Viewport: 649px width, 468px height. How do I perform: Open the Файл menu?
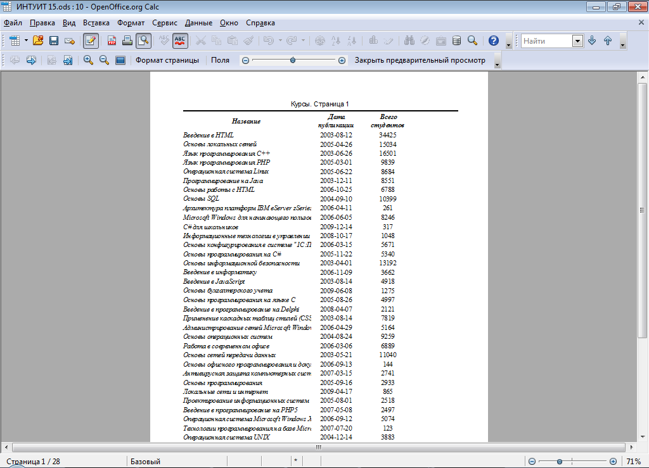(x=13, y=23)
